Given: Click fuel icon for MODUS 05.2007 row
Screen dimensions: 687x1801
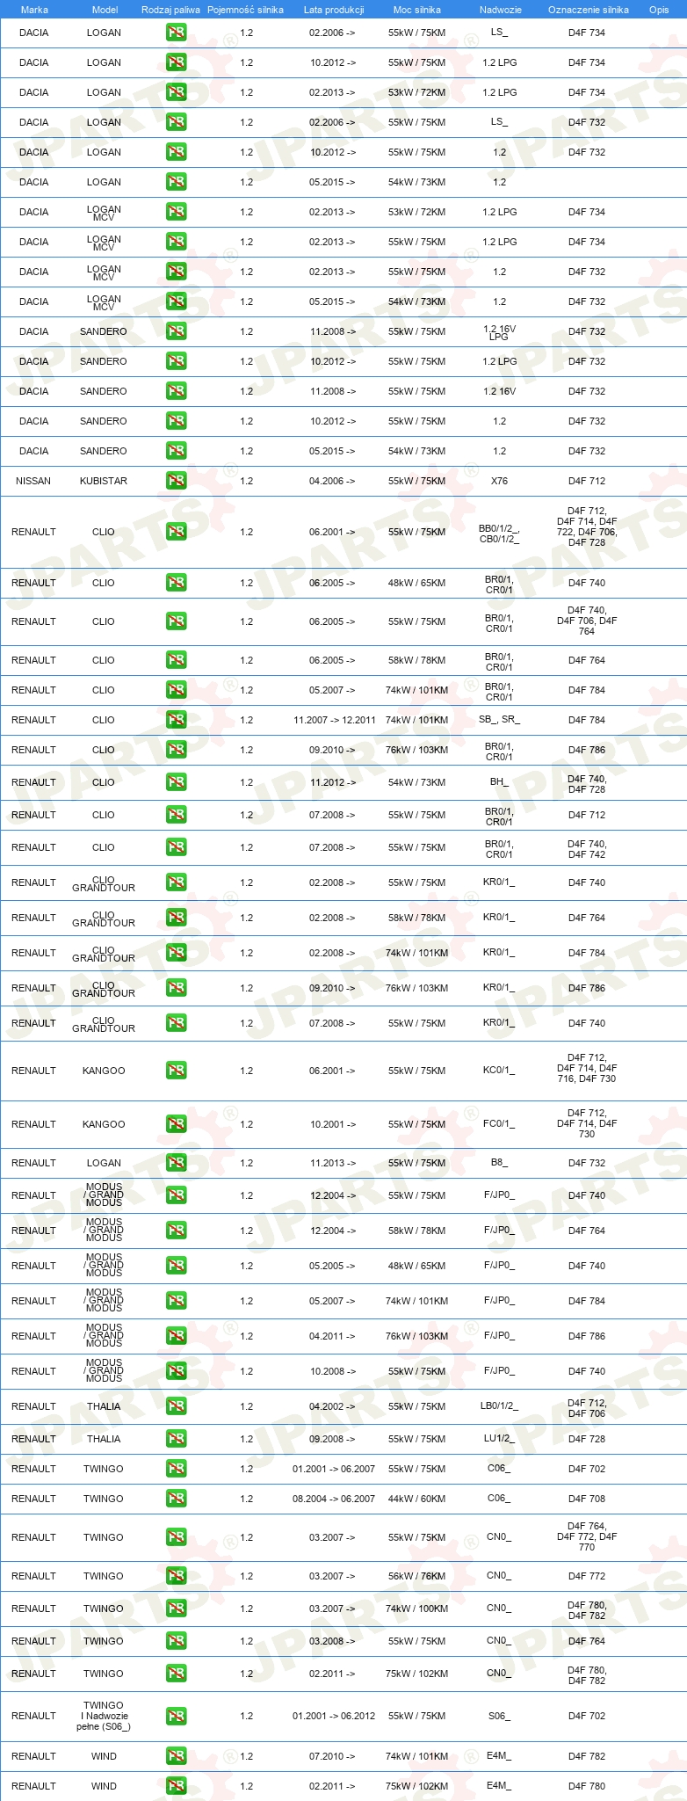Looking at the screenshot, I should 177,1301.
